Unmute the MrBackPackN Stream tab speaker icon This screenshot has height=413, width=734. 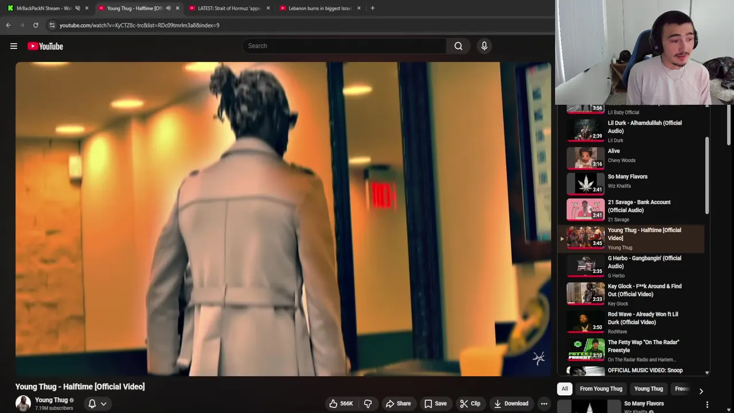coord(77,8)
